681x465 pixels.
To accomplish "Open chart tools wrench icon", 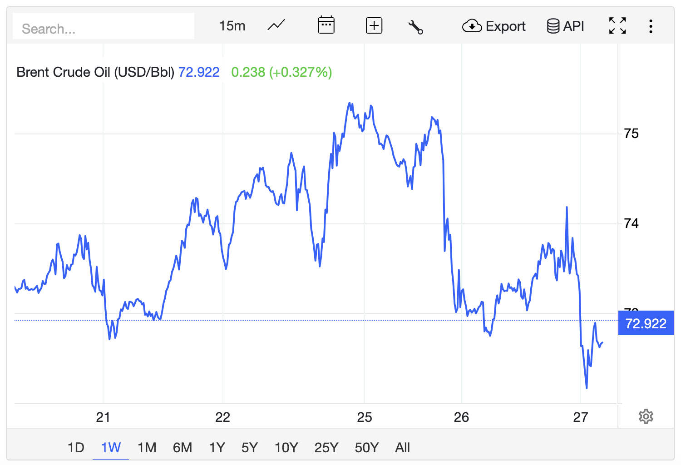I will coord(415,27).
